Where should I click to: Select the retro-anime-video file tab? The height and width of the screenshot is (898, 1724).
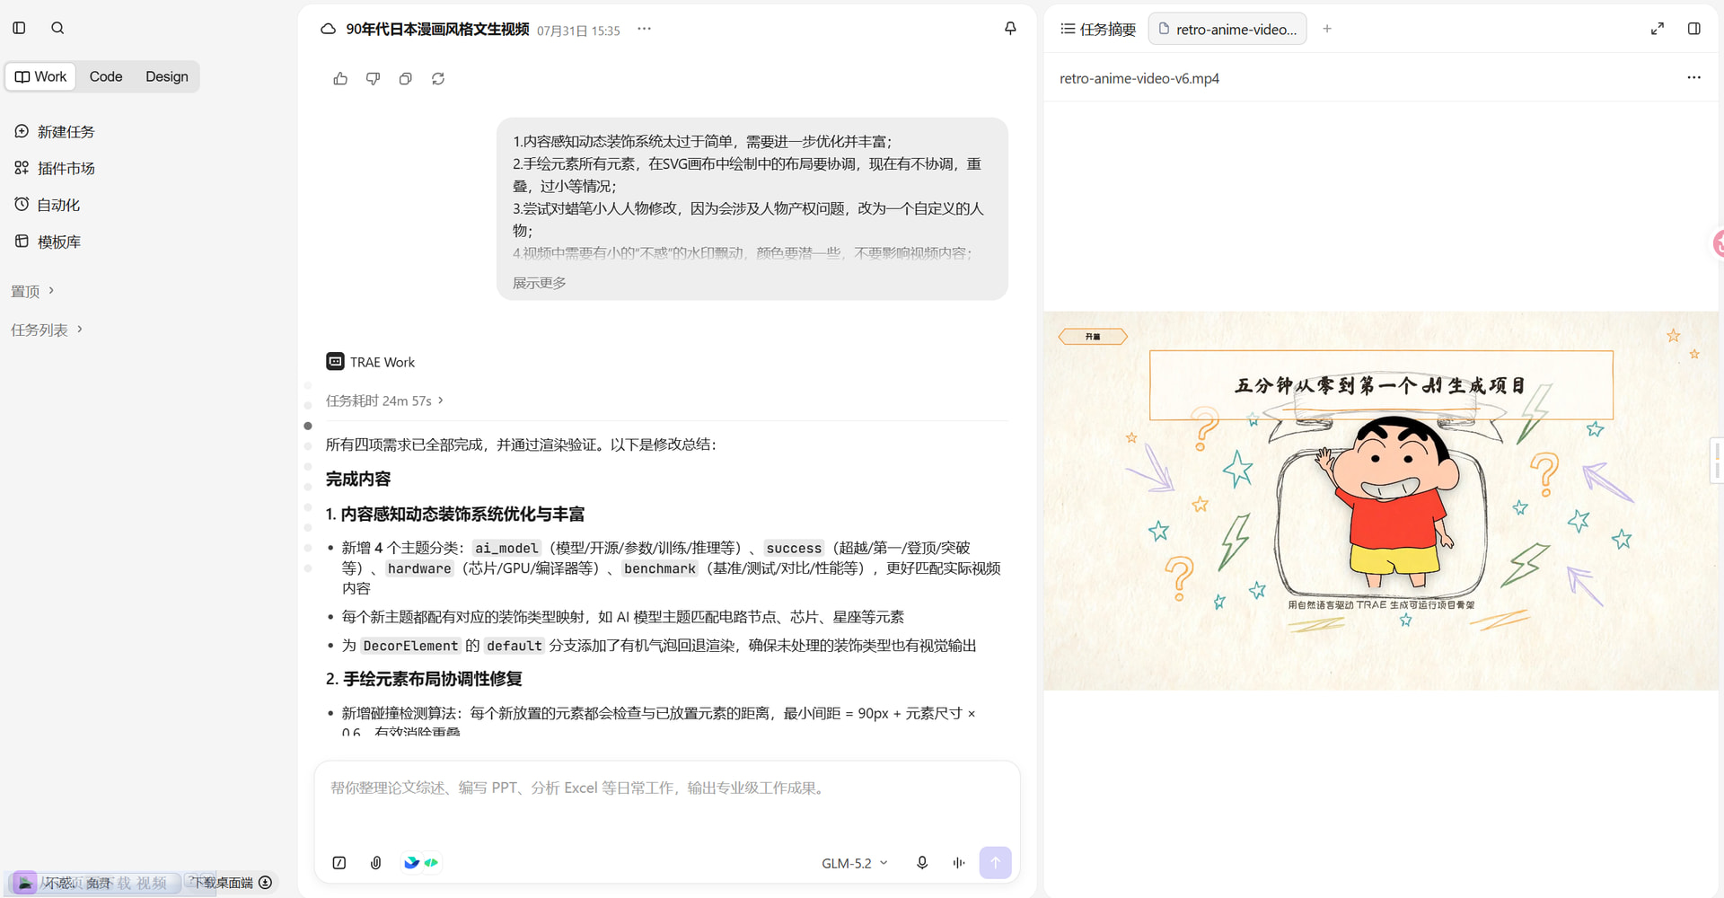(1227, 29)
